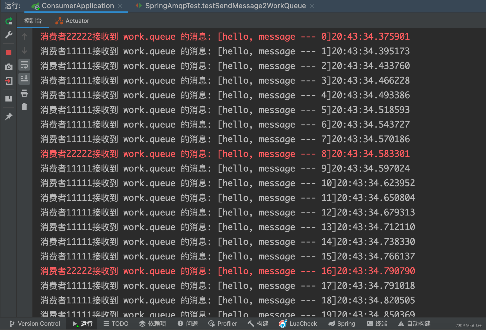Click the log line for message 10

click(x=228, y=183)
